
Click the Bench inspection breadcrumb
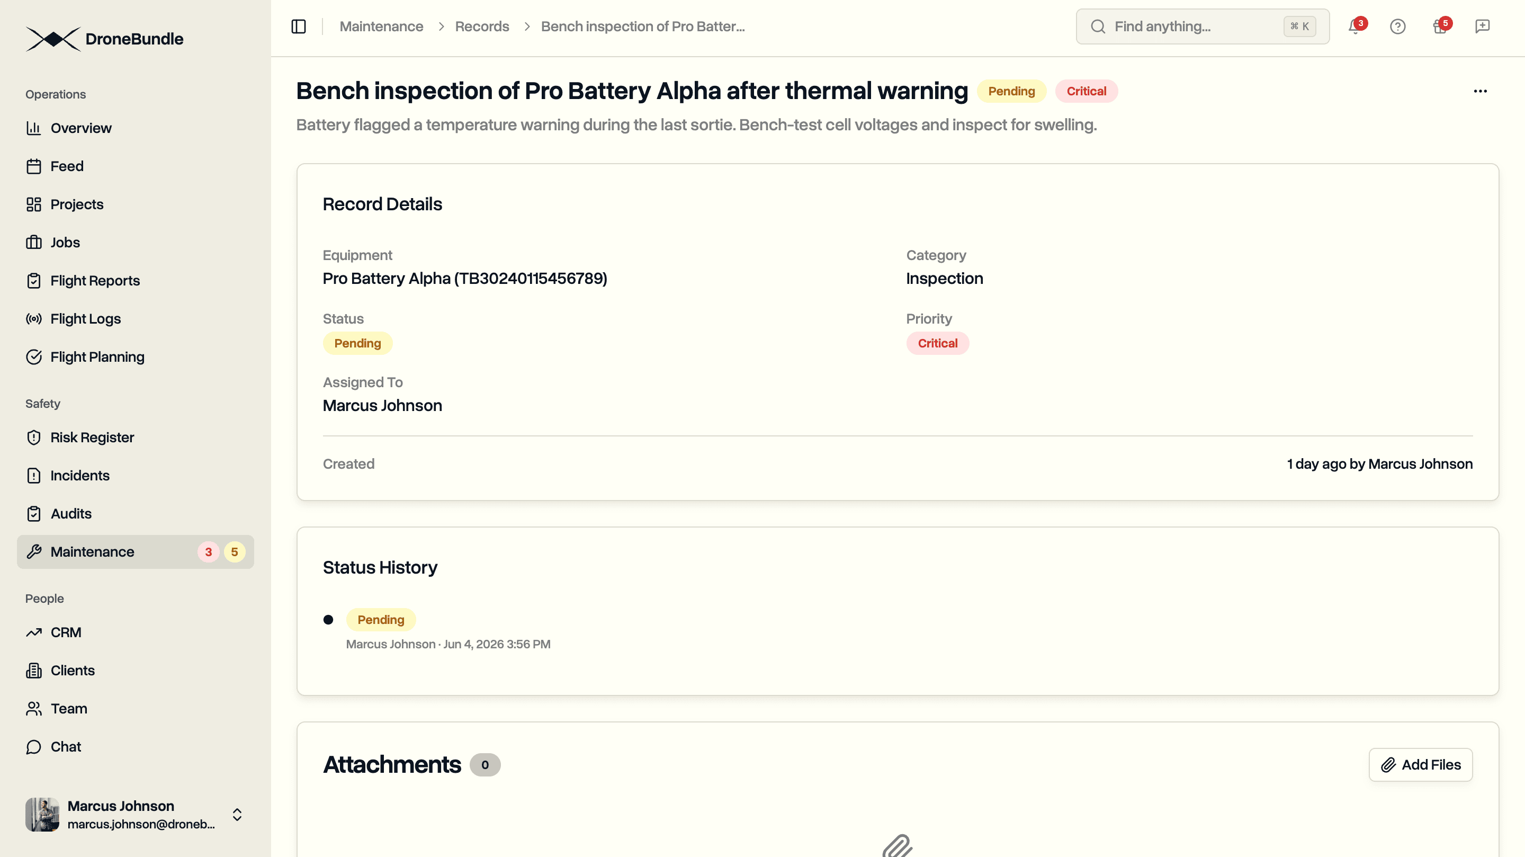pos(642,26)
